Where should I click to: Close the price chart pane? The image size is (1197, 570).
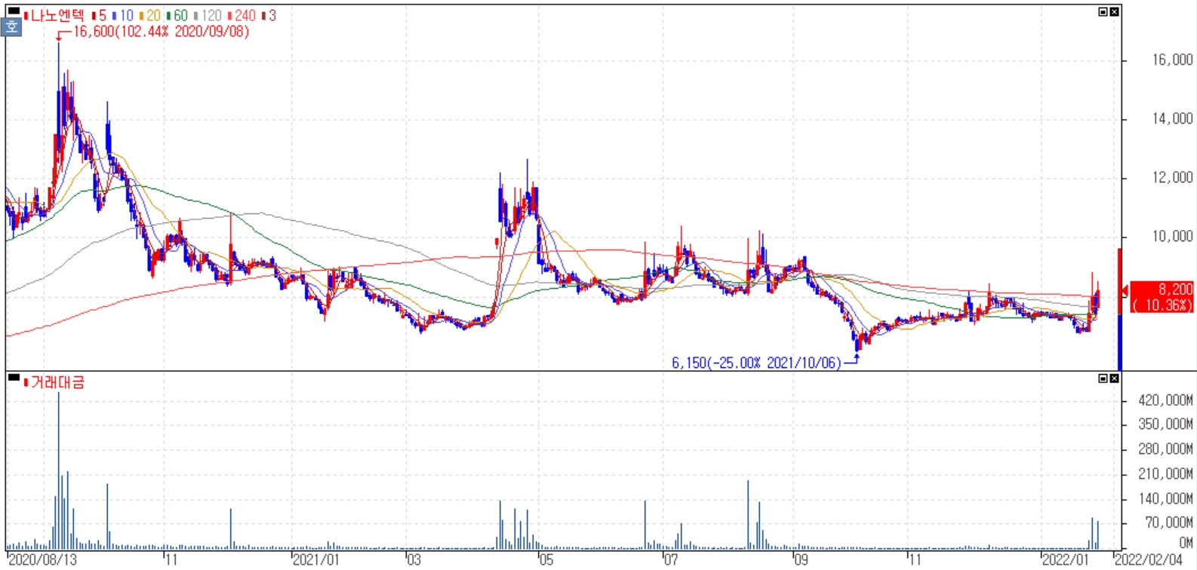tap(1114, 11)
